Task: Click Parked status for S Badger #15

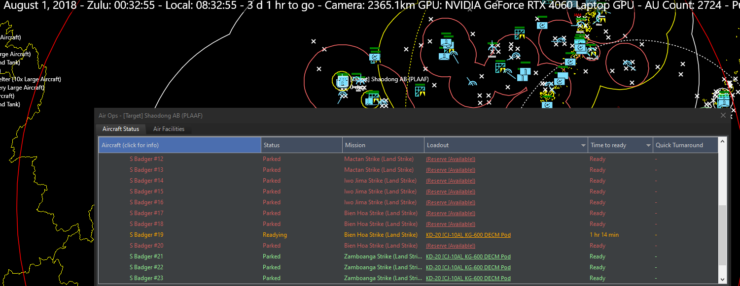Action: coord(272,191)
